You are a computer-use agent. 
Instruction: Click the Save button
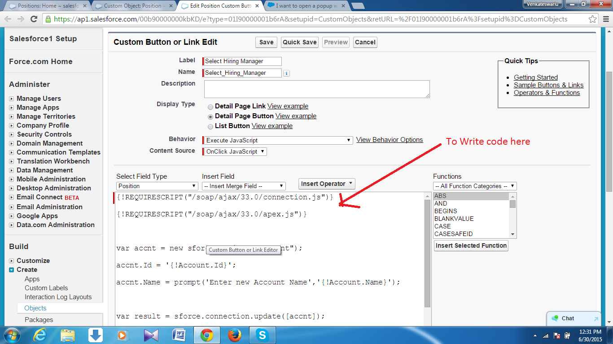tap(266, 42)
